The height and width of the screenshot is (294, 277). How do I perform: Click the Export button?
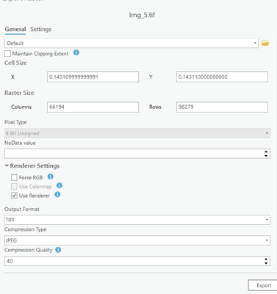tap(264, 286)
